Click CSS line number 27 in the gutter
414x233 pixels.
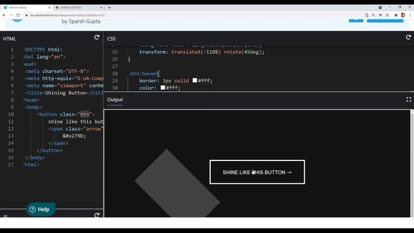(x=114, y=66)
